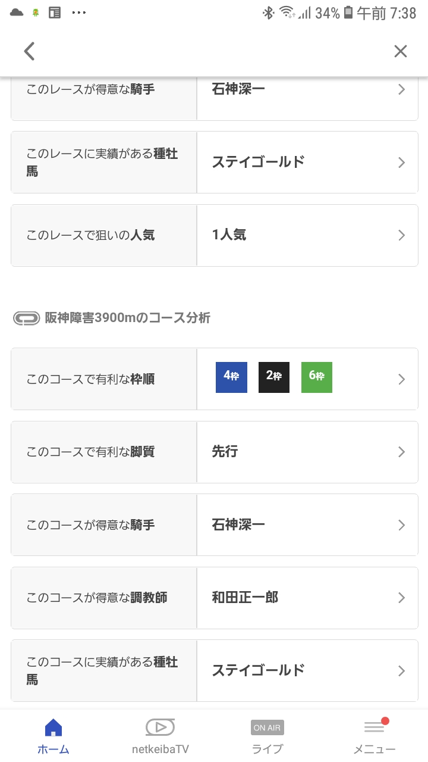Expand the 1人気 popularity row chevron
This screenshot has width=428, height=762.
click(402, 235)
